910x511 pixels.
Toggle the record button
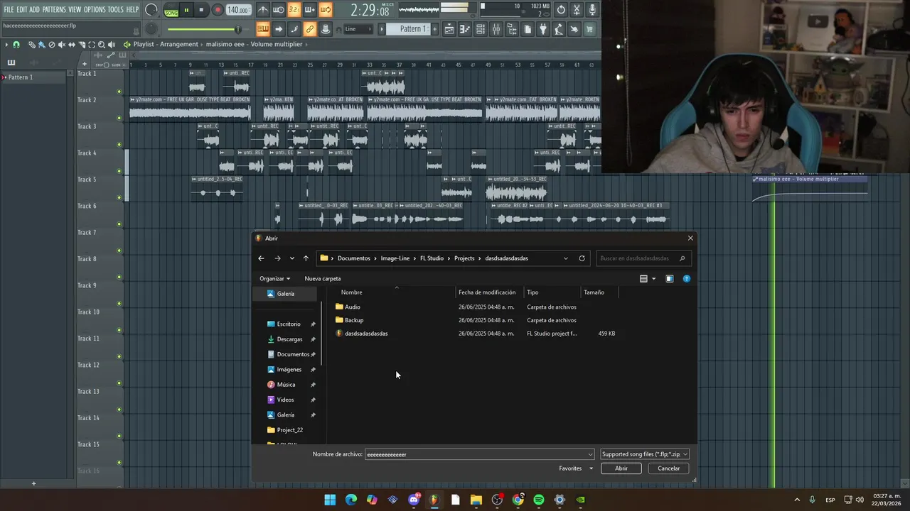click(x=218, y=11)
